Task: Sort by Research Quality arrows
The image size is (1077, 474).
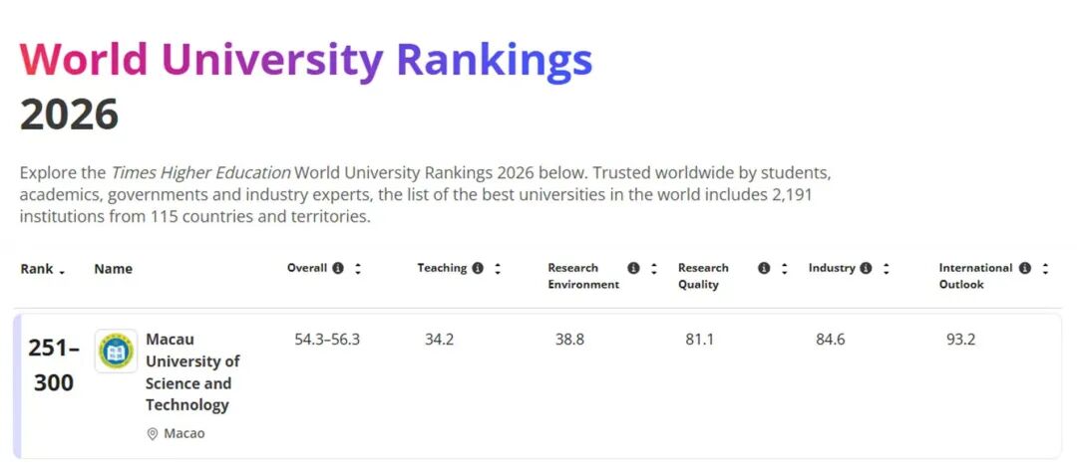Action: pos(785,269)
